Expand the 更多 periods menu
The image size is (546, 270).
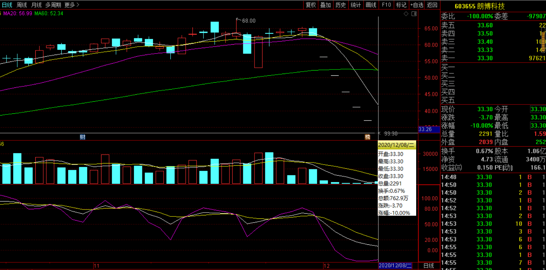click(x=72, y=5)
